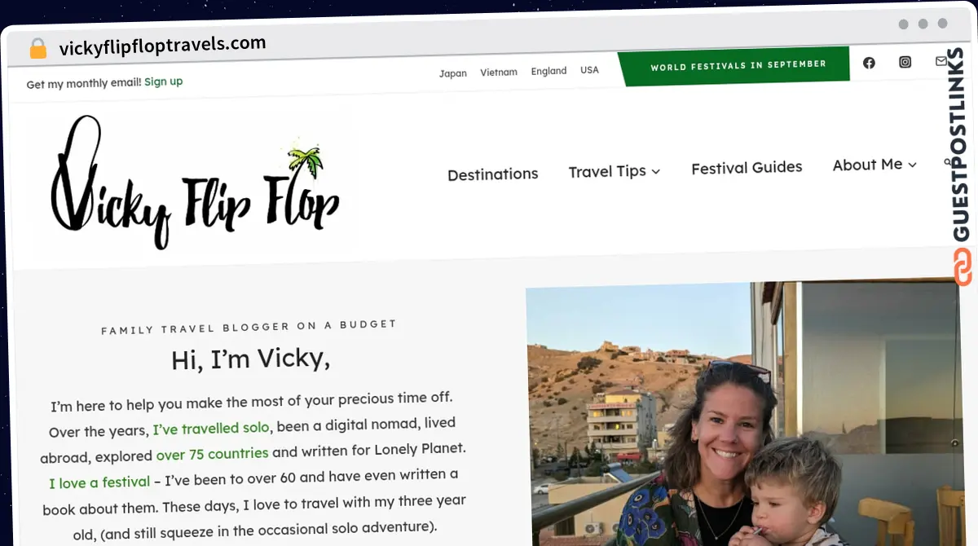The width and height of the screenshot is (978, 546).
Task: Open the Destinations menu item
Action: point(493,174)
